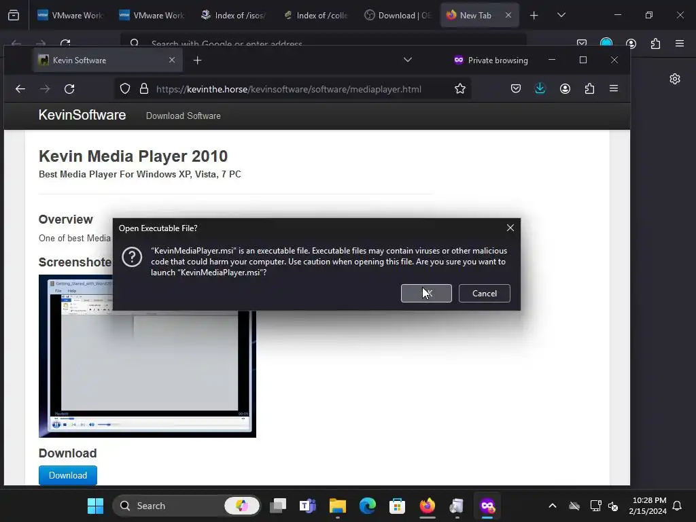Close the Open Executable File dialog with X
This screenshot has width=696, height=522.
[x=510, y=228]
